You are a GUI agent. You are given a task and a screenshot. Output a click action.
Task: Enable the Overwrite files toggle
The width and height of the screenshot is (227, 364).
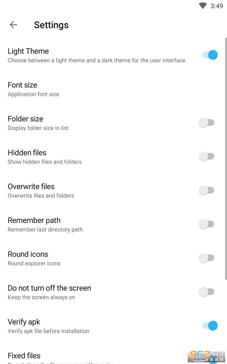tap(207, 190)
